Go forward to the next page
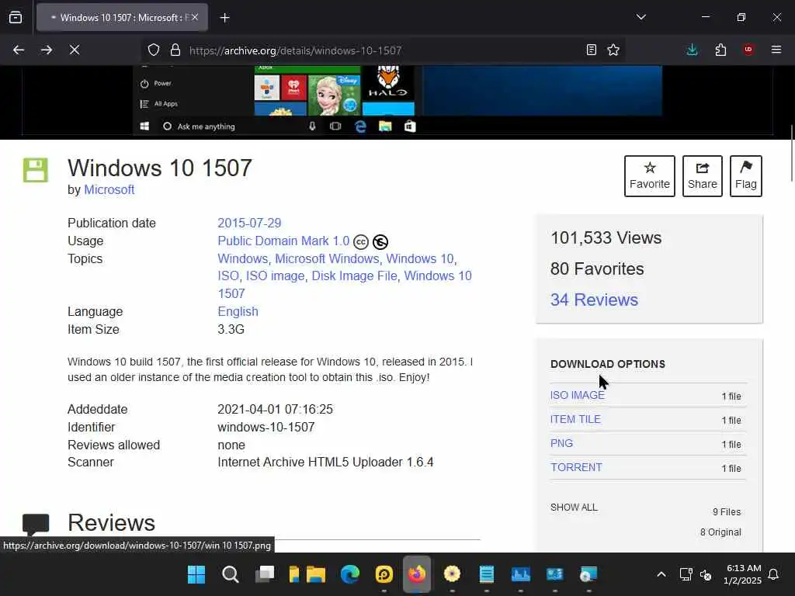Viewport: 795px width, 596px height. coord(46,50)
